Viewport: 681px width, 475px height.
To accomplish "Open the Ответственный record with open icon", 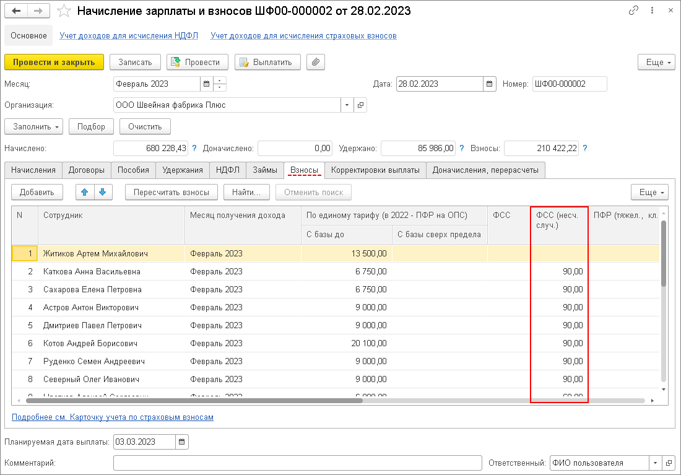I will click(669, 463).
